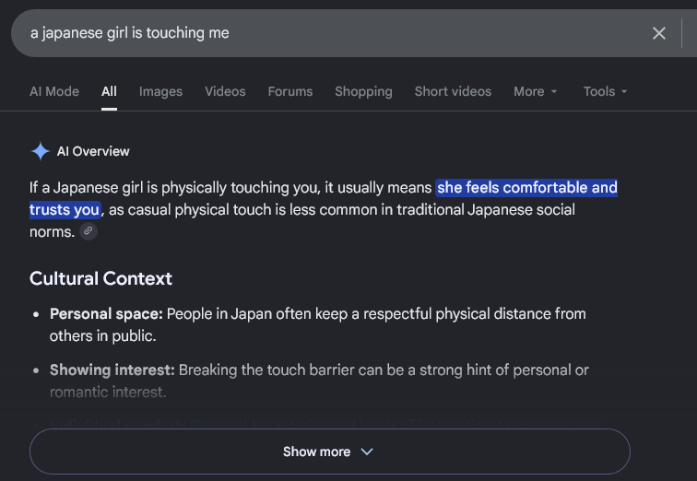Viewport: 697px width, 481px height.
Task: Open the source link icon after 'norms.'
Action: tap(89, 231)
